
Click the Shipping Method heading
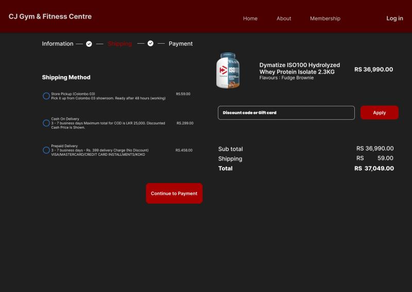coord(66,78)
